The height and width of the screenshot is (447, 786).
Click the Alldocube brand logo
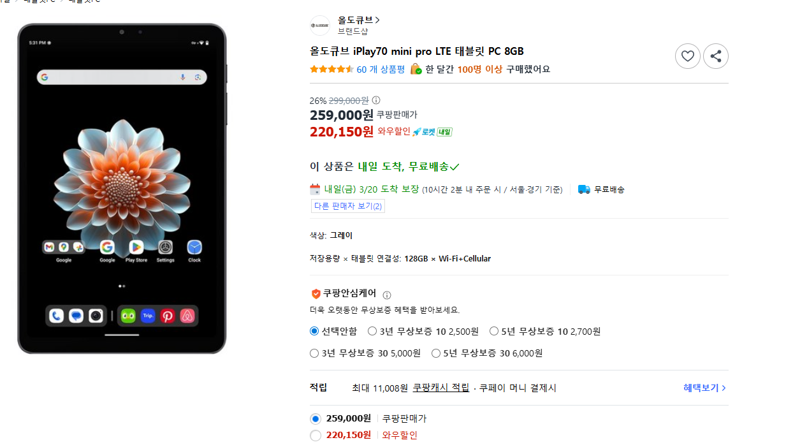click(319, 26)
